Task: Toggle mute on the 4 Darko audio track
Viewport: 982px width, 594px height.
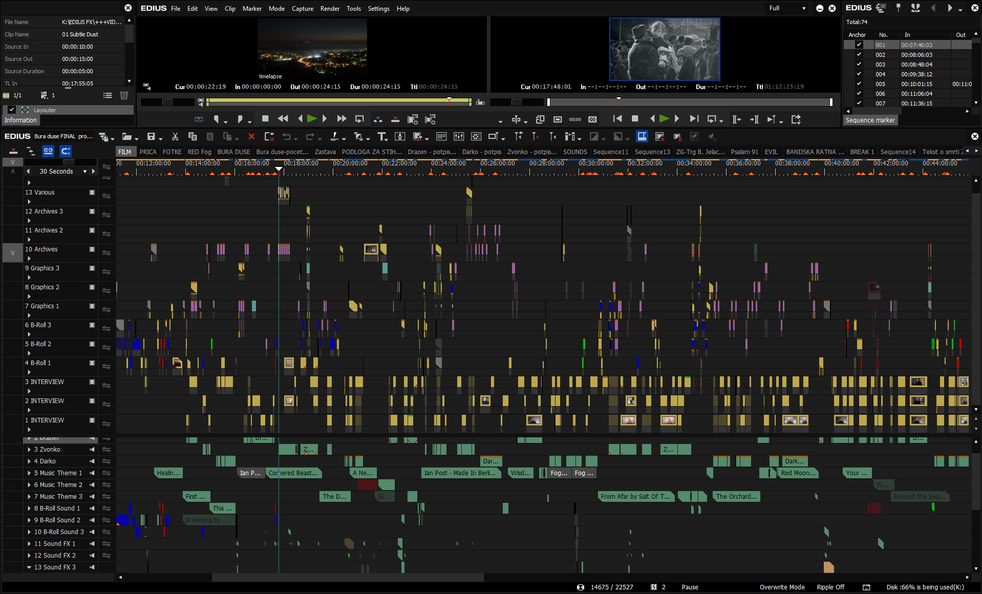Action: pos(92,461)
